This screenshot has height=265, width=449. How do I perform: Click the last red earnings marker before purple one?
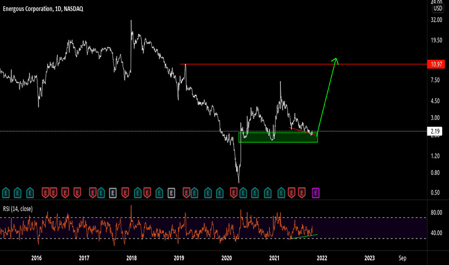tap(302, 193)
